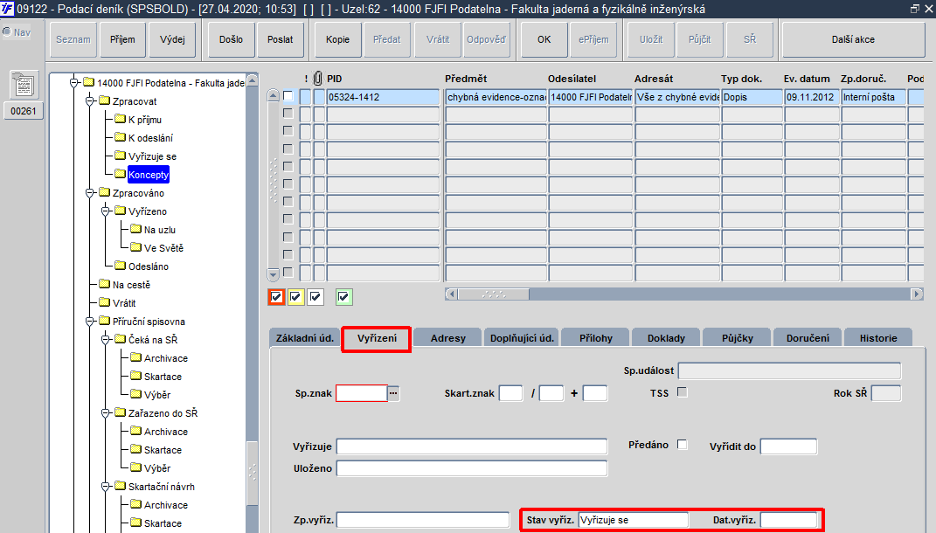Image resolution: width=936 pixels, height=533 pixels.
Task: Switch to the Doručení tab
Action: pos(808,338)
